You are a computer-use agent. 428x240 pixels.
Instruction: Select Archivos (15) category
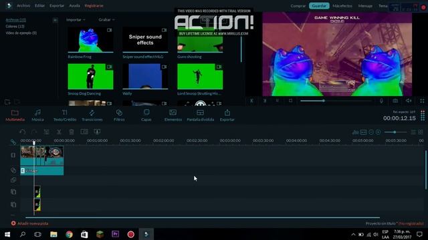pos(16,19)
